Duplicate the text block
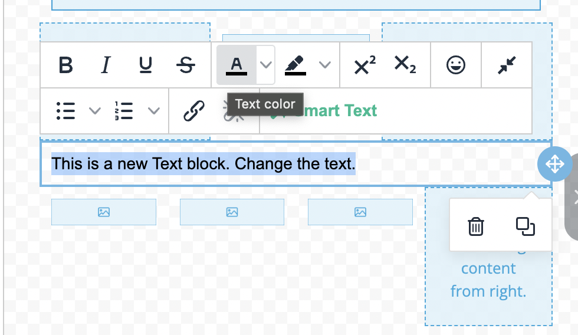 525,226
